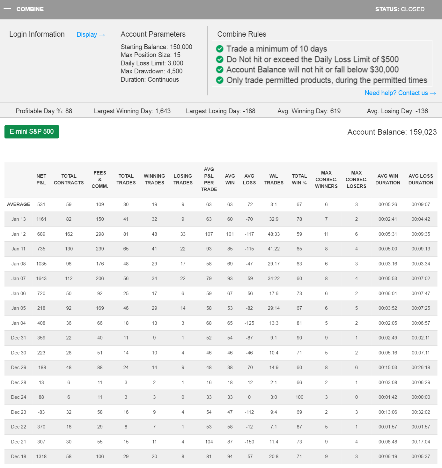Open the Need help? Contact us link
This screenshot has width=442, height=468.
click(x=400, y=93)
